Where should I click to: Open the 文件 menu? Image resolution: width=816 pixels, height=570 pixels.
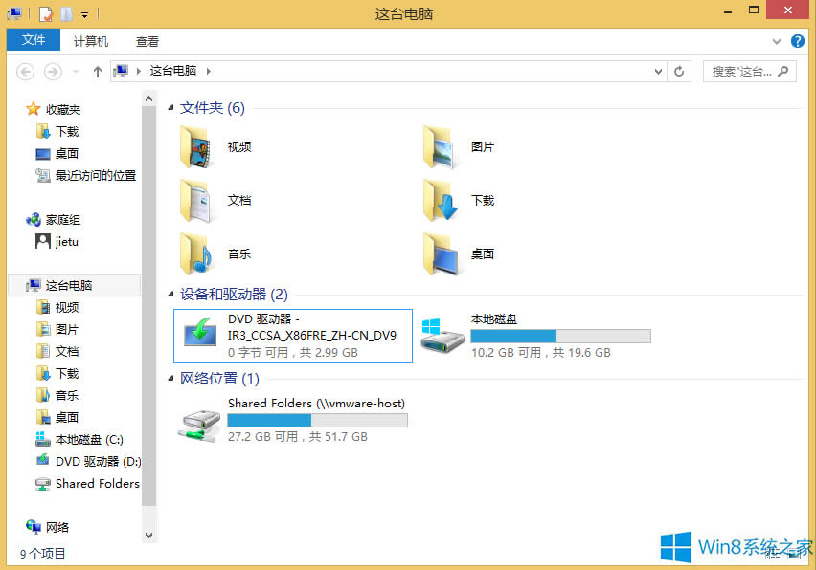click(x=33, y=40)
